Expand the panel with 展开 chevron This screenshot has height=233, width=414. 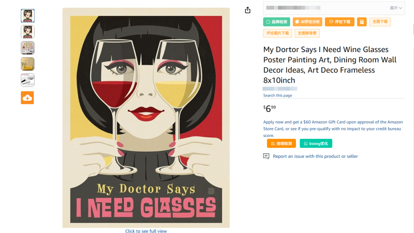tap(396, 8)
